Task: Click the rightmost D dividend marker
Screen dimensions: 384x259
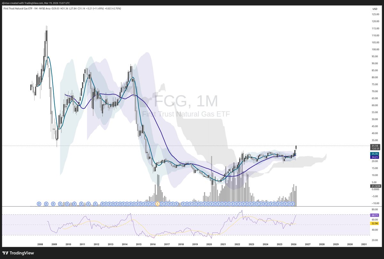Action: point(292,204)
